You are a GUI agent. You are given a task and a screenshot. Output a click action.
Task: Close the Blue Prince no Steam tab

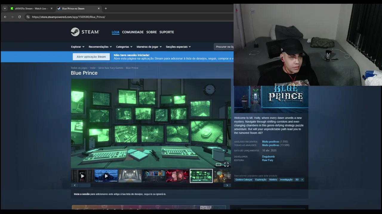(98, 8)
